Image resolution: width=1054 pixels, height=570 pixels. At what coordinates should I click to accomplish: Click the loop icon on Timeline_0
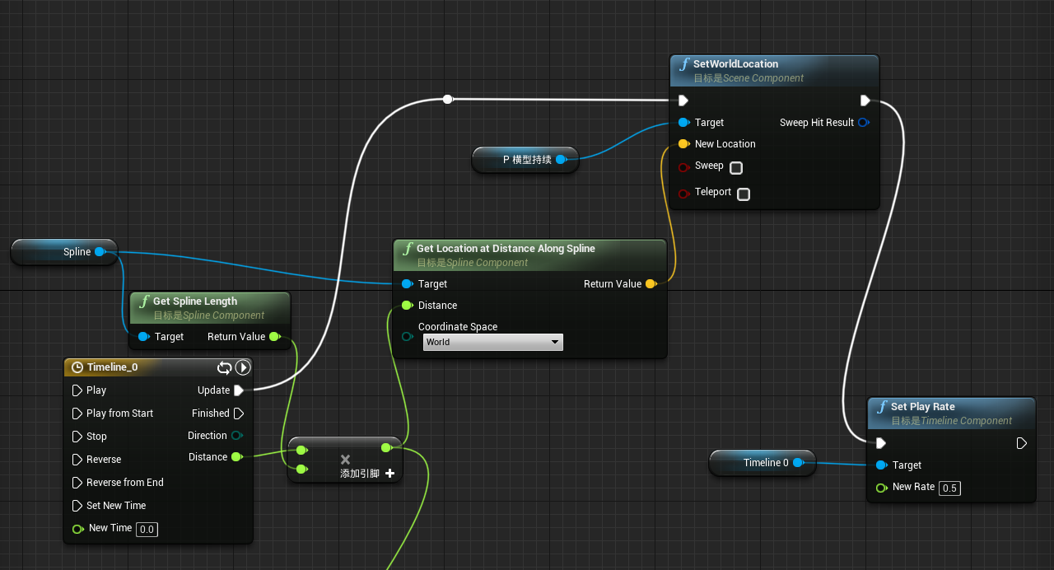coord(224,367)
